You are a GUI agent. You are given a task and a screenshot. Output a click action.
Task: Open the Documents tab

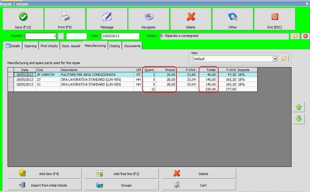click(x=132, y=46)
